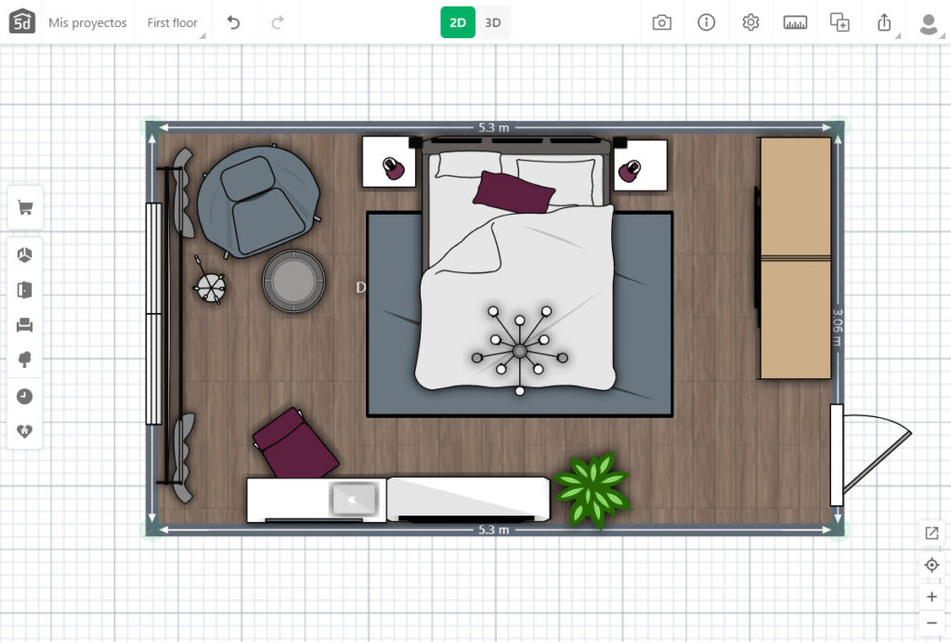Zoom in with the plus button
The image size is (951, 642).
[931, 596]
